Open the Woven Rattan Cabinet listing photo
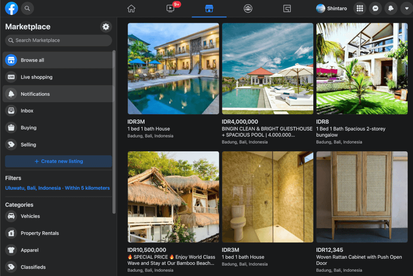 tap(362, 197)
